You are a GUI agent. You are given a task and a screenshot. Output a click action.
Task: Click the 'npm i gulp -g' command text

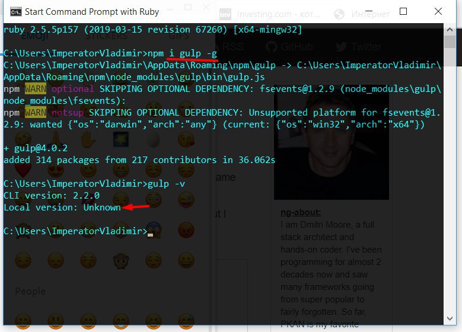click(183, 53)
